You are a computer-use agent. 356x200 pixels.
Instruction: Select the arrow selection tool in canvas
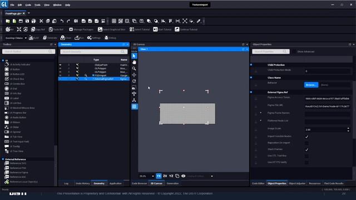[134, 56]
